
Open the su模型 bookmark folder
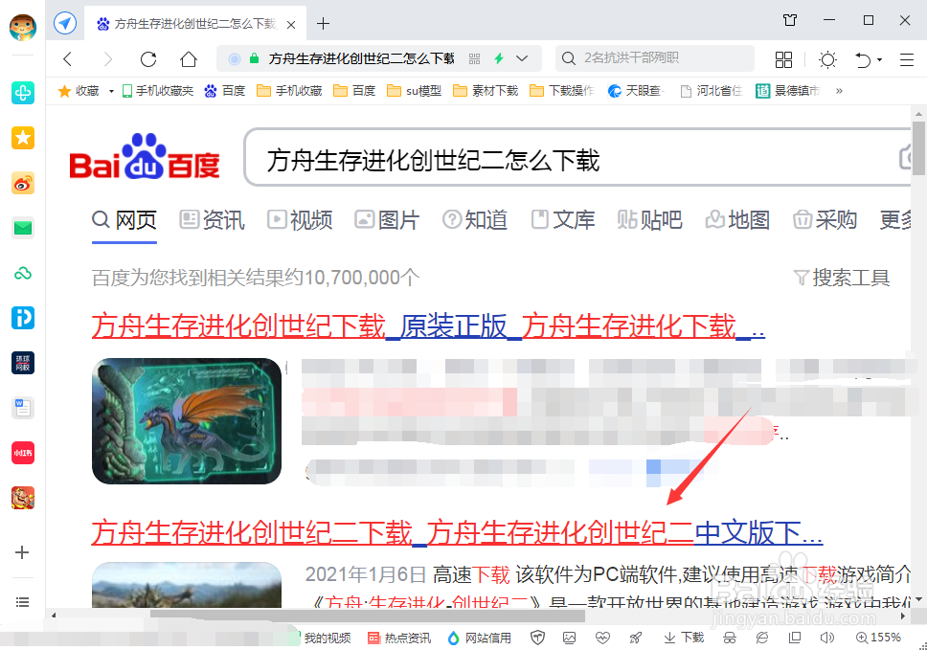pos(414,91)
